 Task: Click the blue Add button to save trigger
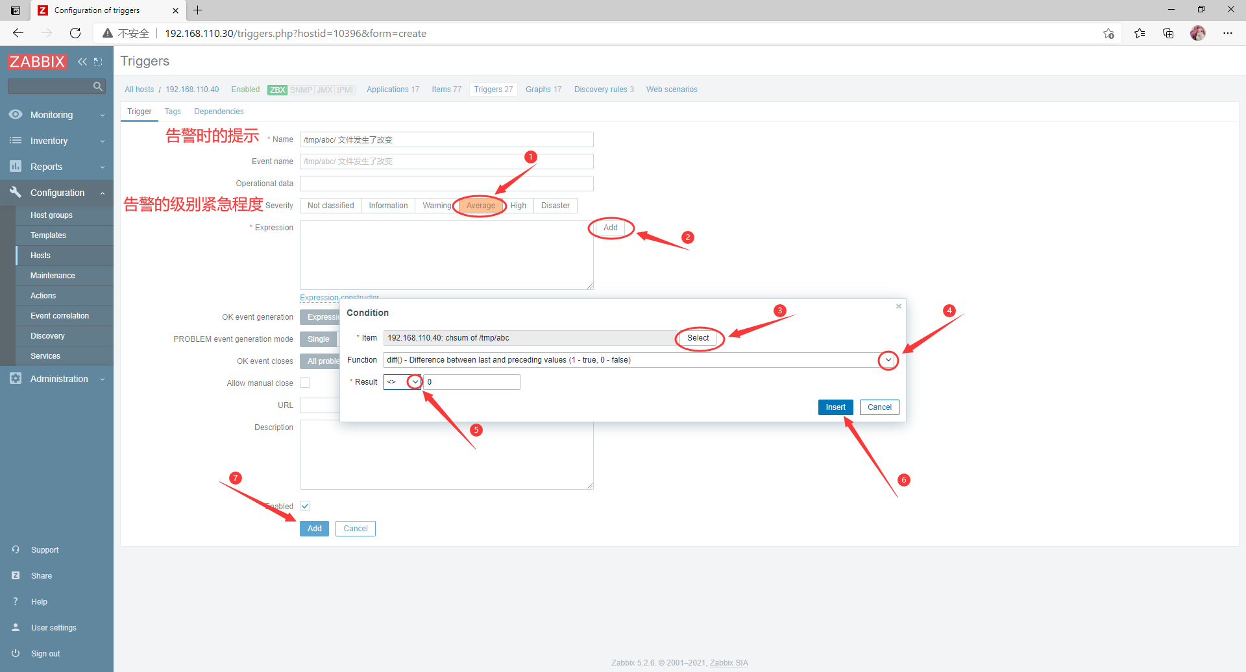pyautogui.click(x=314, y=529)
